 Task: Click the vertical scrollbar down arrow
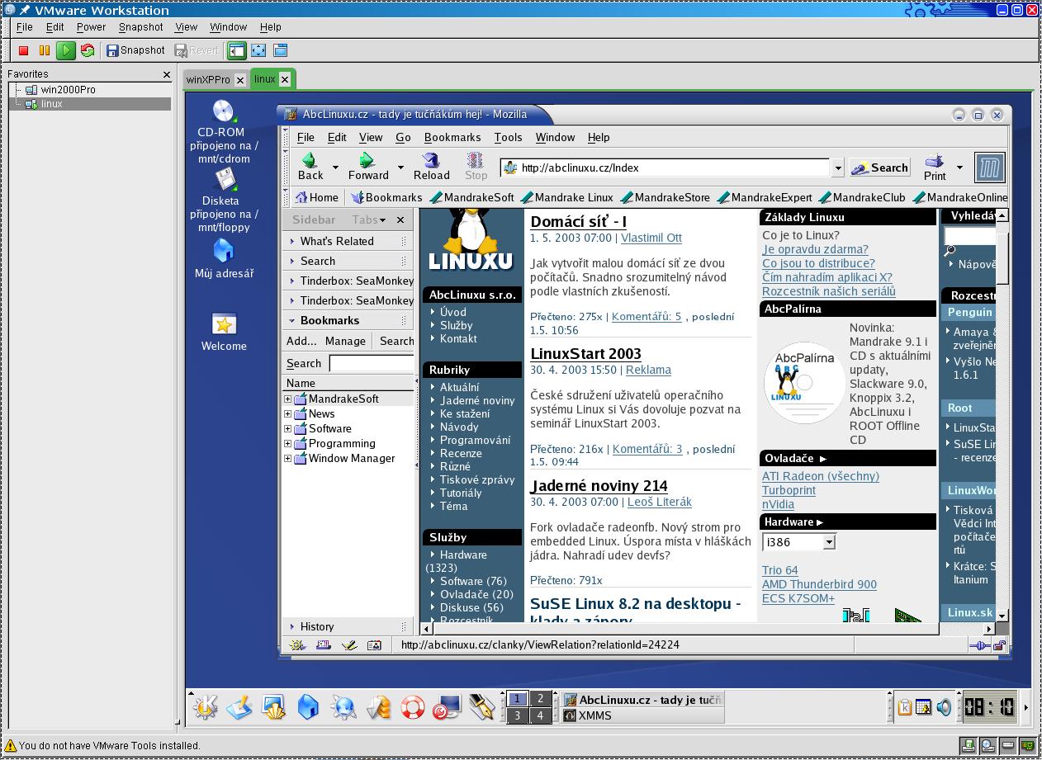[1002, 615]
